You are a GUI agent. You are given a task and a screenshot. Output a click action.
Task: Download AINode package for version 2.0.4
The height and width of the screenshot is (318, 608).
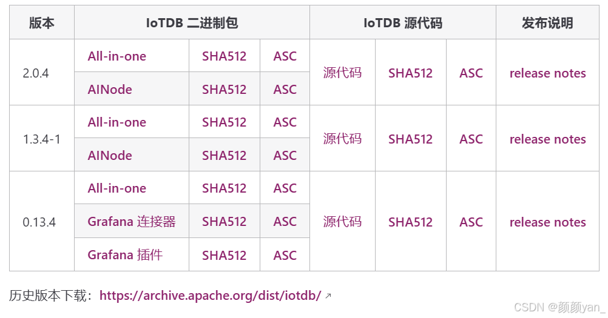coord(109,90)
